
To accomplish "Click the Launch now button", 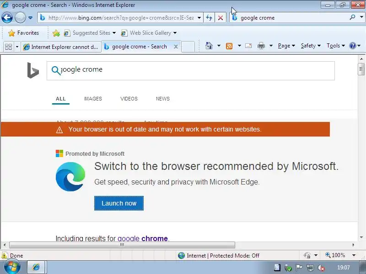I will (119, 203).
